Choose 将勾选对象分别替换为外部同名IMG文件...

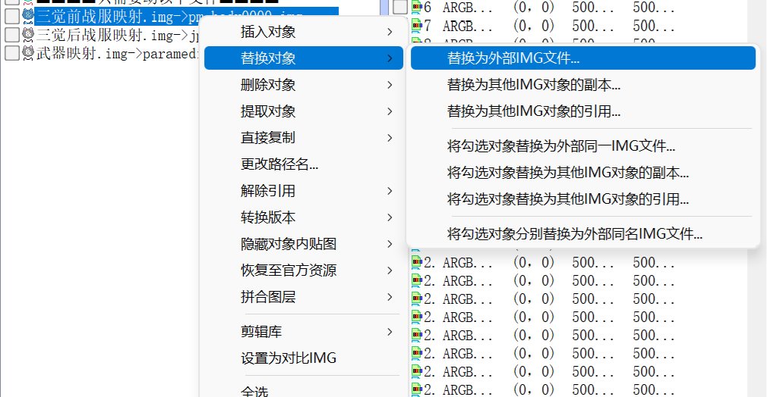coord(575,234)
